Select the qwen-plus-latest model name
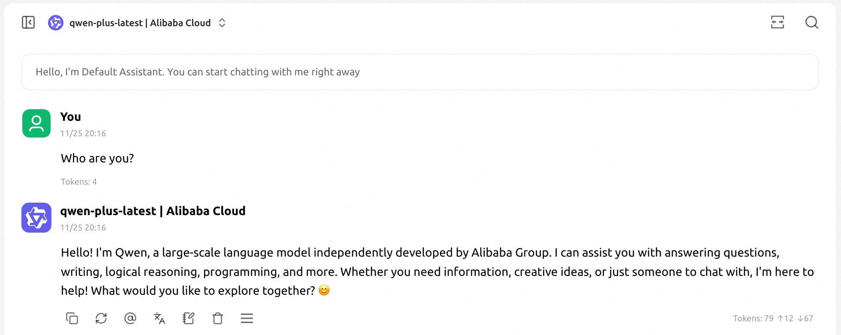The image size is (841, 335). pyautogui.click(x=139, y=23)
